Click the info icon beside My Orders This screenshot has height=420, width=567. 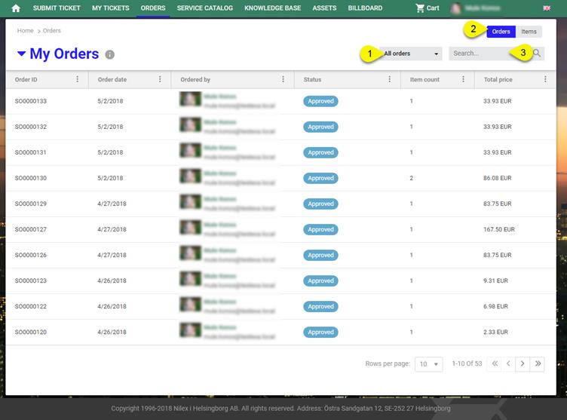(110, 55)
